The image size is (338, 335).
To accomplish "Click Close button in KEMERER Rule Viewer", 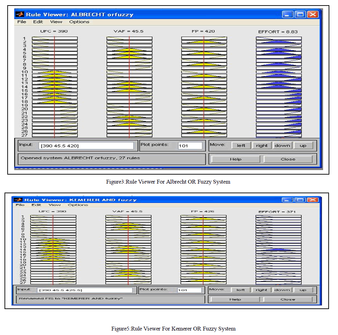I will tap(288, 299).
